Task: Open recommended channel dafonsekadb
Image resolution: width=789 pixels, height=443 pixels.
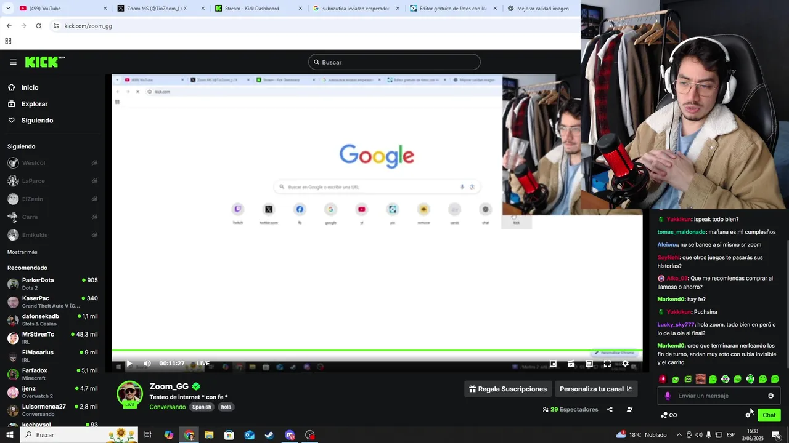Action: (52, 320)
